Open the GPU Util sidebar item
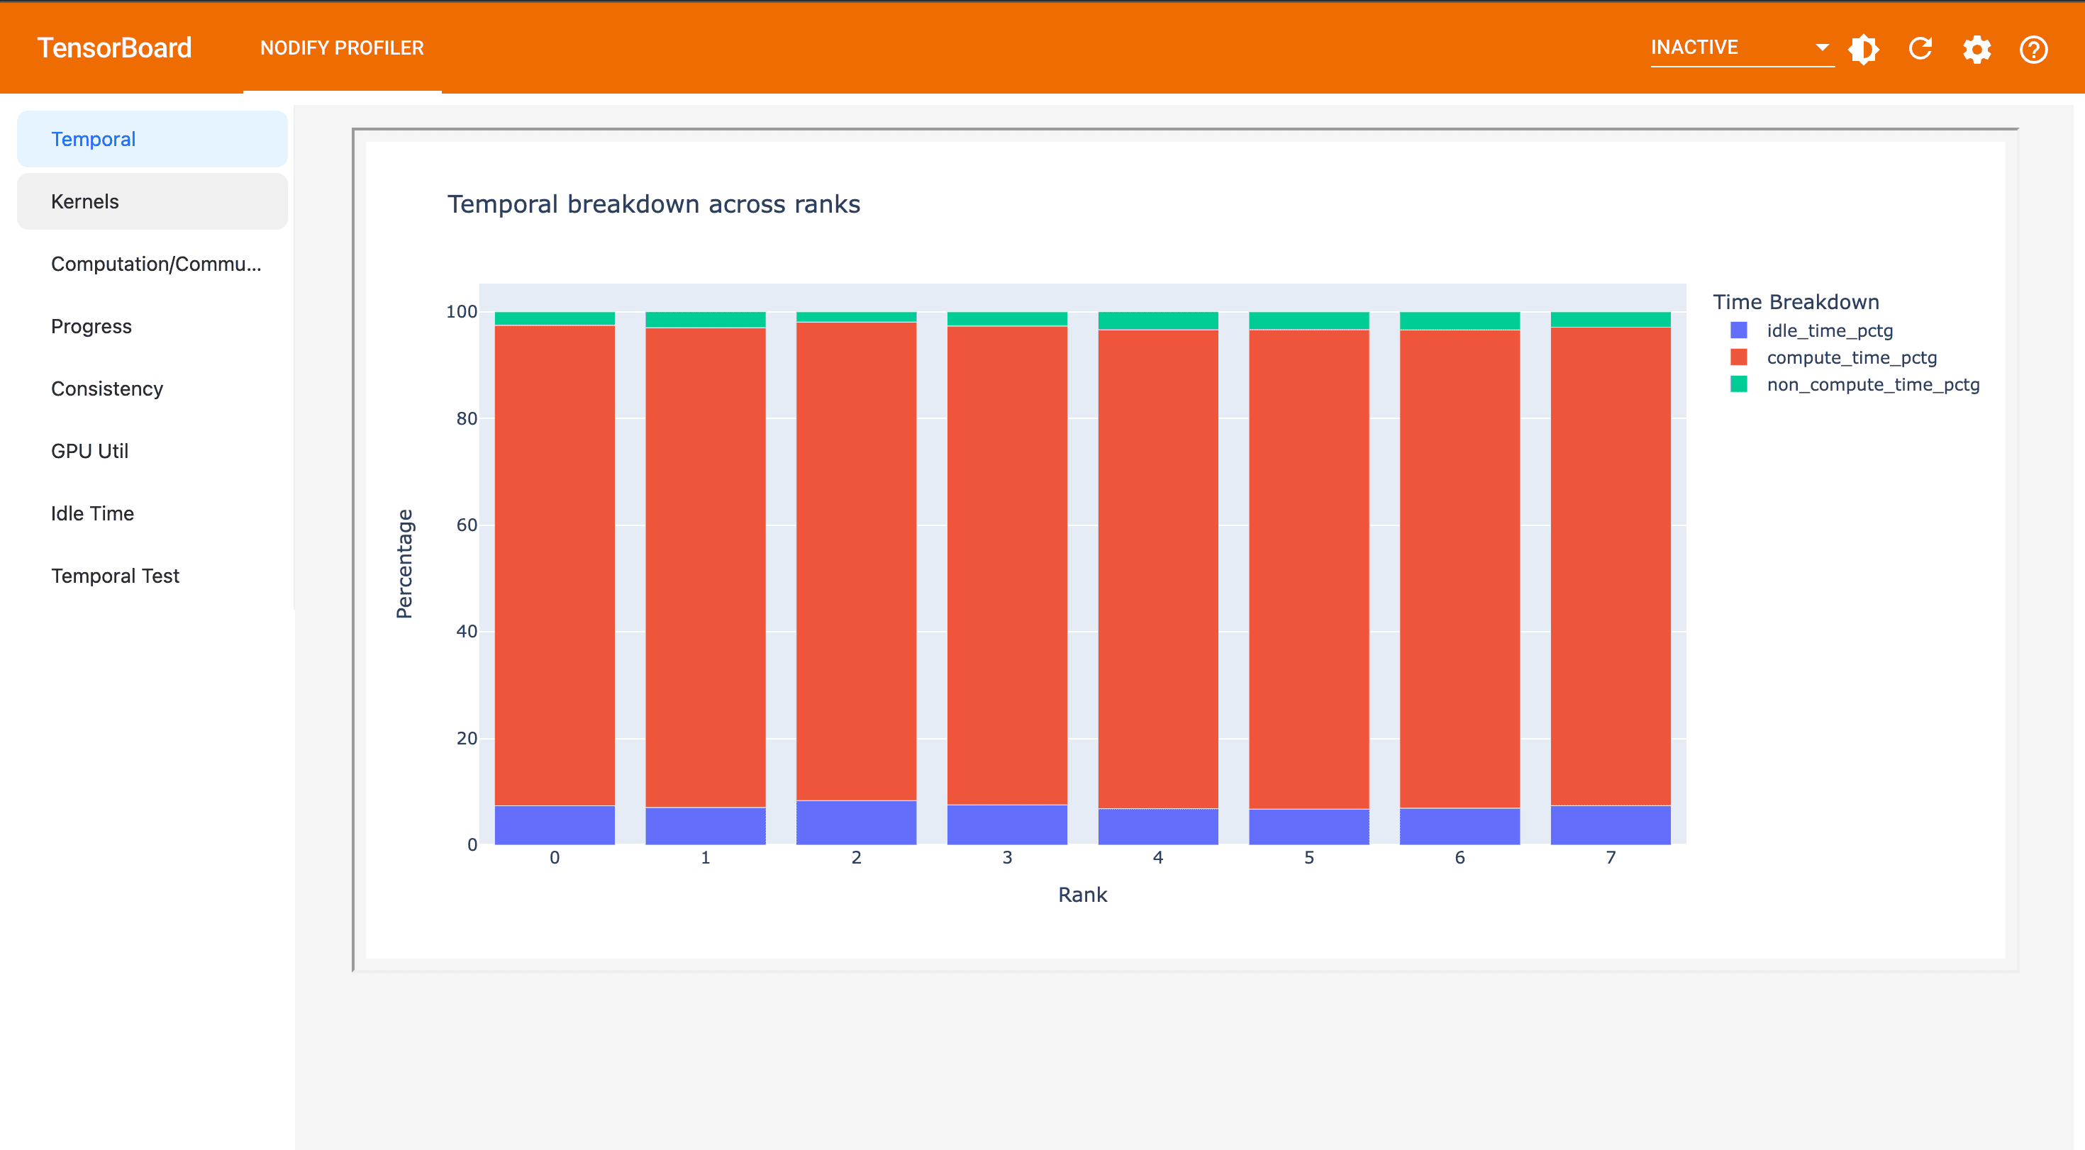This screenshot has height=1150, width=2085. click(x=152, y=451)
